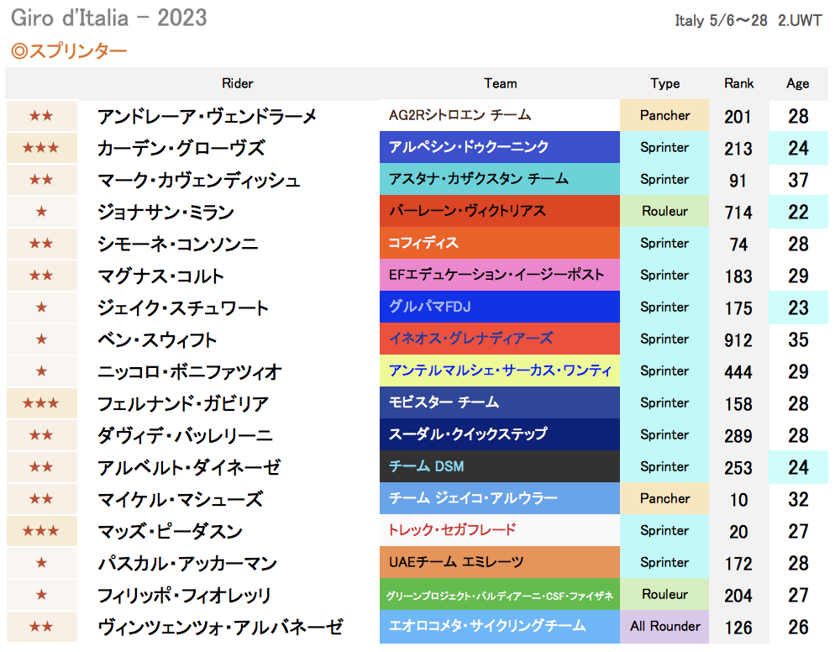Click the Italy 5/6〜28 2.UWT text
The image size is (835, 652).
(x=748, y=20)
